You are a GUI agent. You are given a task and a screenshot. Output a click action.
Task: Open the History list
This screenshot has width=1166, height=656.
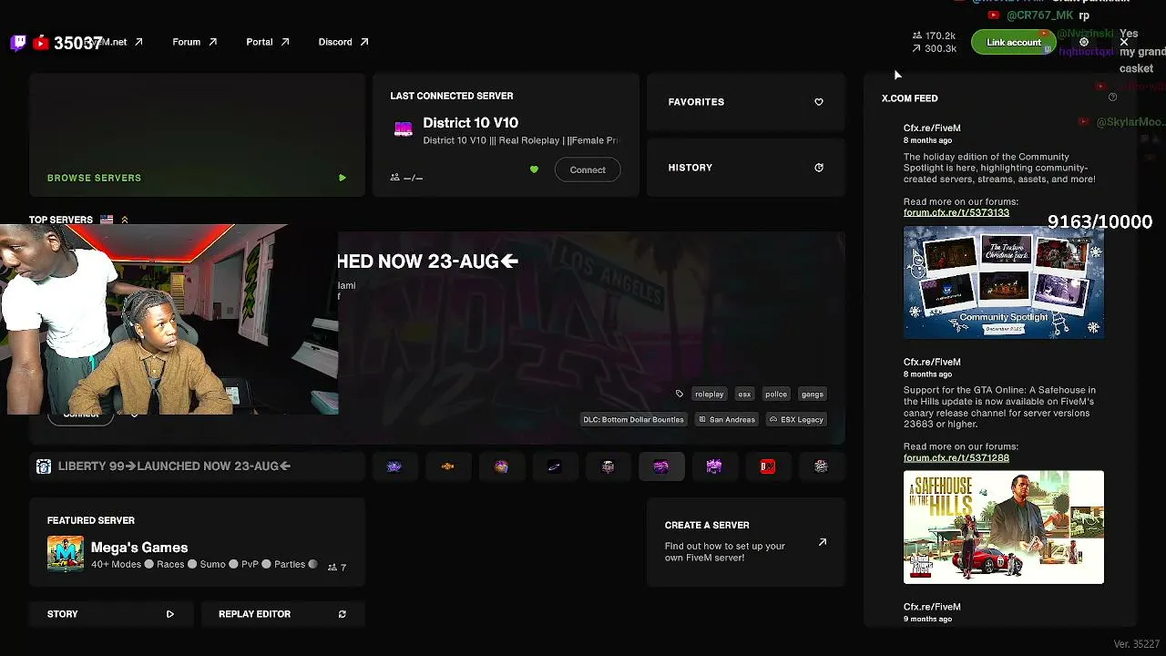[746, 168]
